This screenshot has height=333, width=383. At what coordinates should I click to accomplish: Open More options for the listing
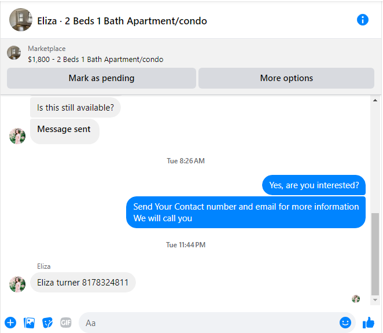click(x=286, y=78)
